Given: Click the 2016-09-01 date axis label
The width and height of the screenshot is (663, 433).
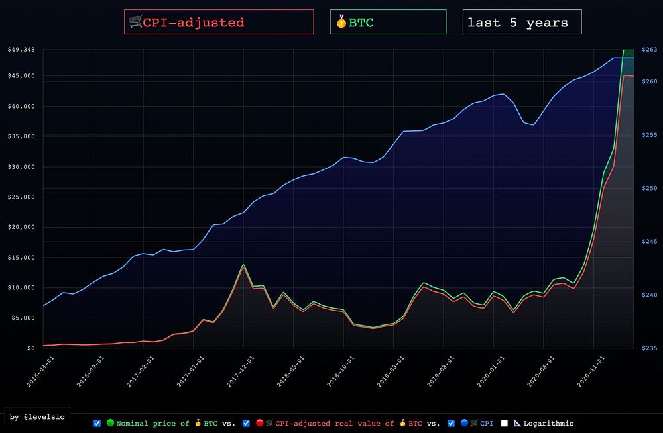Looking at the screenshot, I should tap(90, 371).
